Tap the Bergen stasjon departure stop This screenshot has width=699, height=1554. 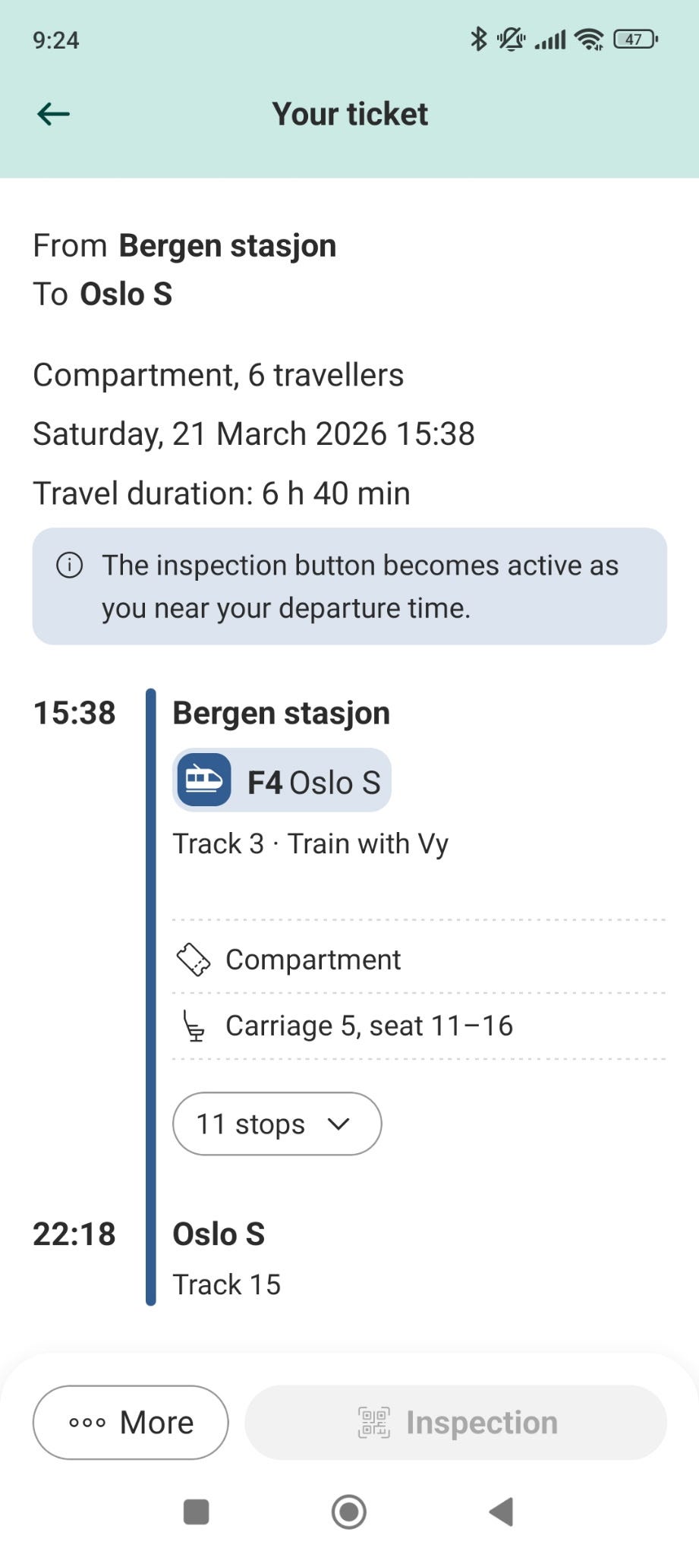pyautogui.click(x=281, y=713)
